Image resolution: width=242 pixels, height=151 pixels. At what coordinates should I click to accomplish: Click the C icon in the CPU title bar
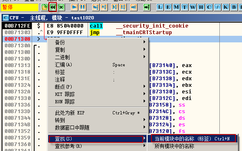[6, 18]
